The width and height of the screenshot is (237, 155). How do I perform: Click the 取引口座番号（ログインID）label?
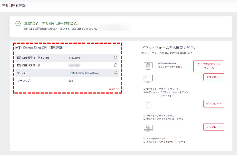click(33, 58)
